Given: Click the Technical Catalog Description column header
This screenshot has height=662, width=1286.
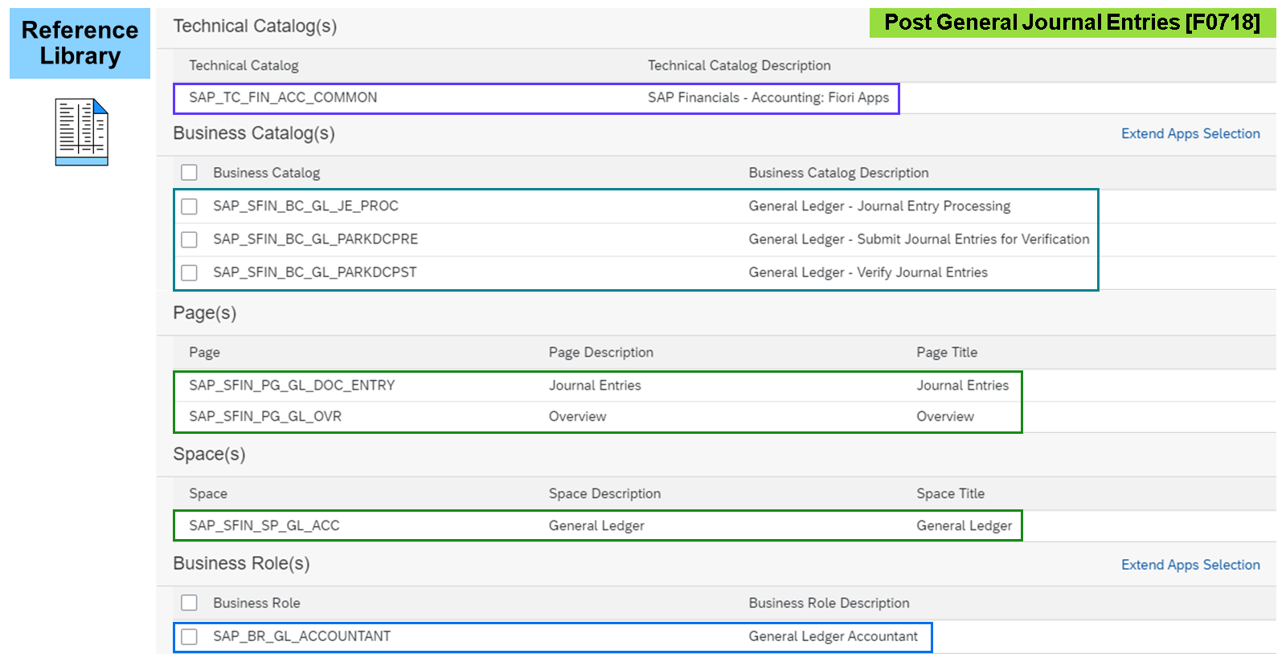Looking at the screenshot, I should tap(739, 65).
